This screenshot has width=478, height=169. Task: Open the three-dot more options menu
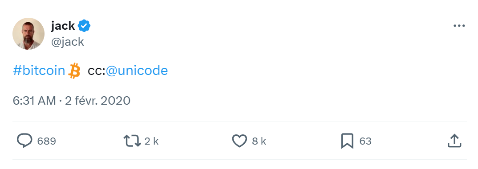pyautogui.click(x=459, y=26)
